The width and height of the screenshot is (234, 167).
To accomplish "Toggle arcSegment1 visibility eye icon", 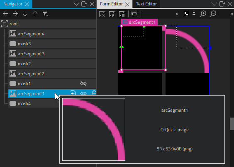I will [x=83, y=93].
